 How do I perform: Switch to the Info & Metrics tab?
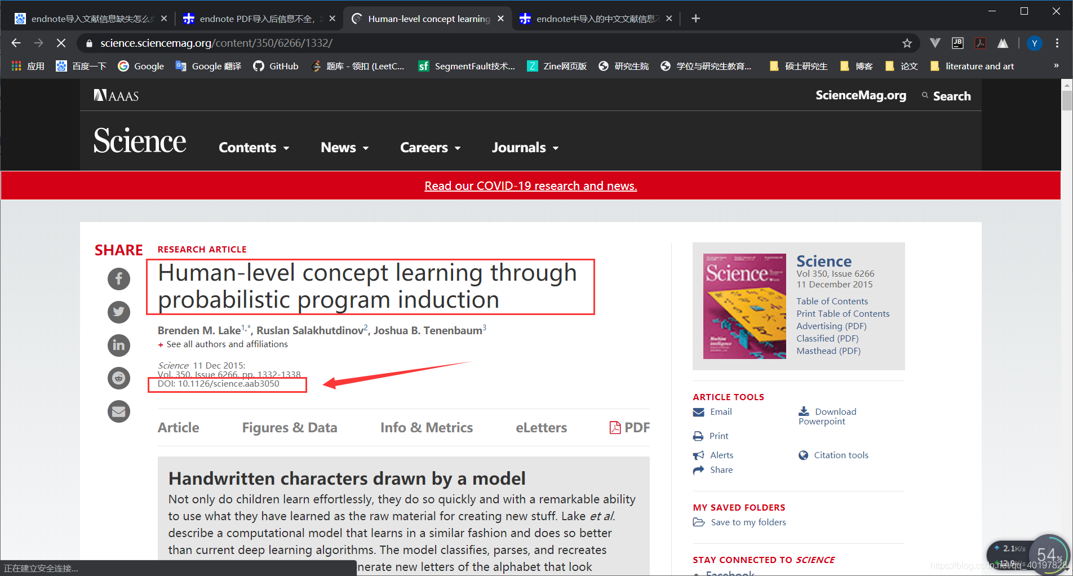427,428
